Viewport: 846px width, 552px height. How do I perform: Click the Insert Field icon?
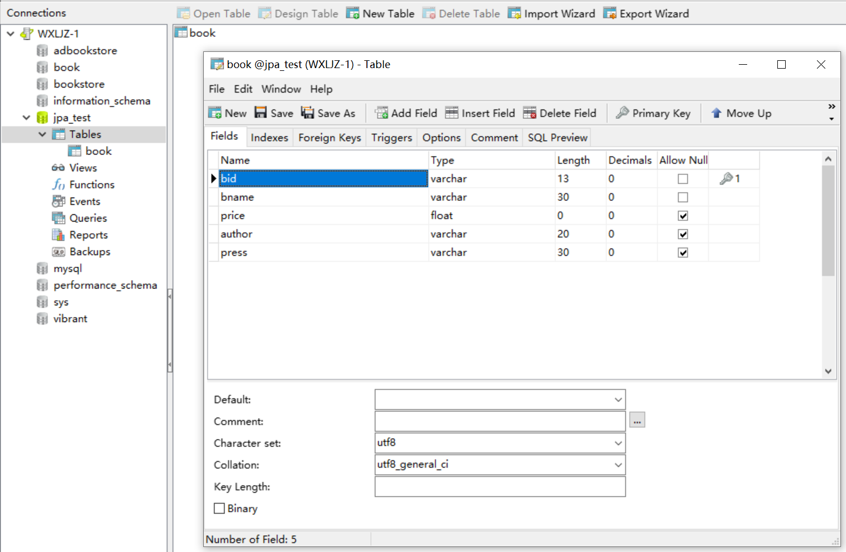[452, 113]
